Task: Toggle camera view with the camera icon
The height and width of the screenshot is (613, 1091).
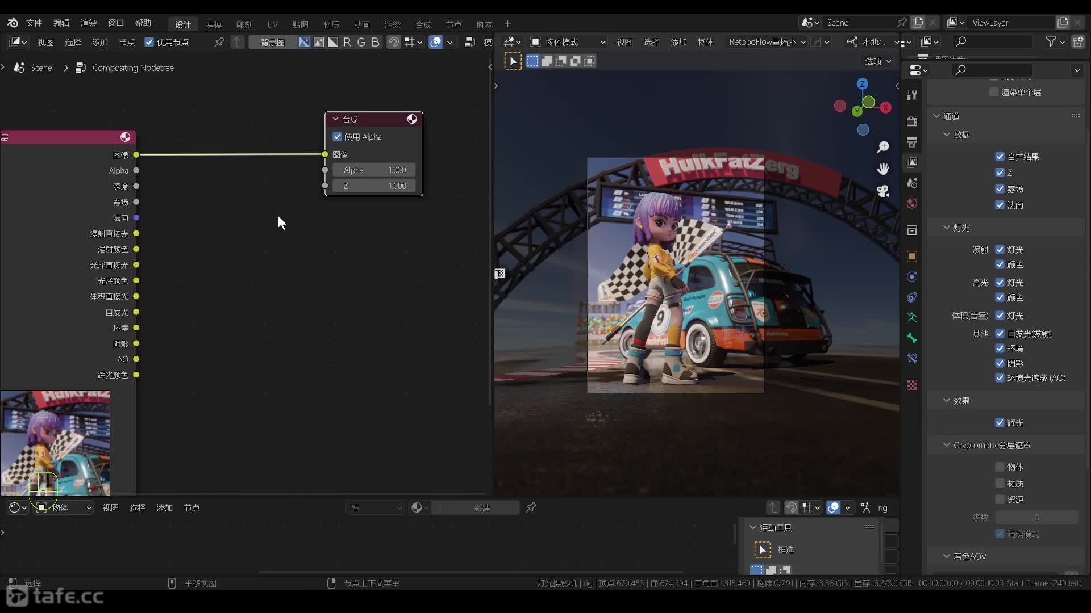Action: pyautogui.click(x=883, y=191)
